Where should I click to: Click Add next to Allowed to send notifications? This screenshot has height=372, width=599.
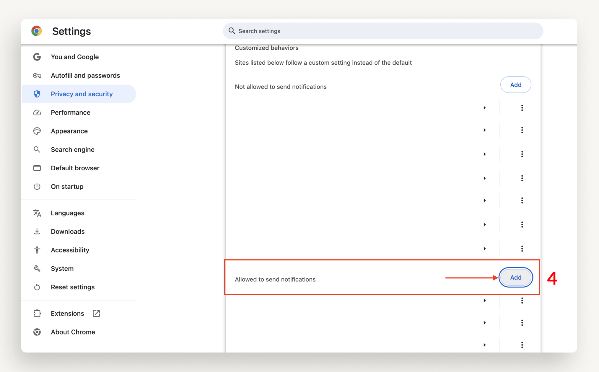[515, 278]
